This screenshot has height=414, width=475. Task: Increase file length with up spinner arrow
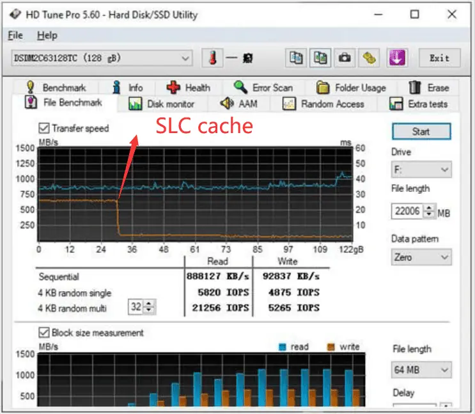coord(429,207)
